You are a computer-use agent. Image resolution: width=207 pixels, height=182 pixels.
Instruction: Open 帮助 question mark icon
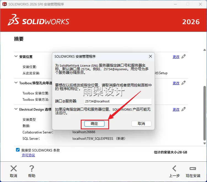[x=32, y=169]
